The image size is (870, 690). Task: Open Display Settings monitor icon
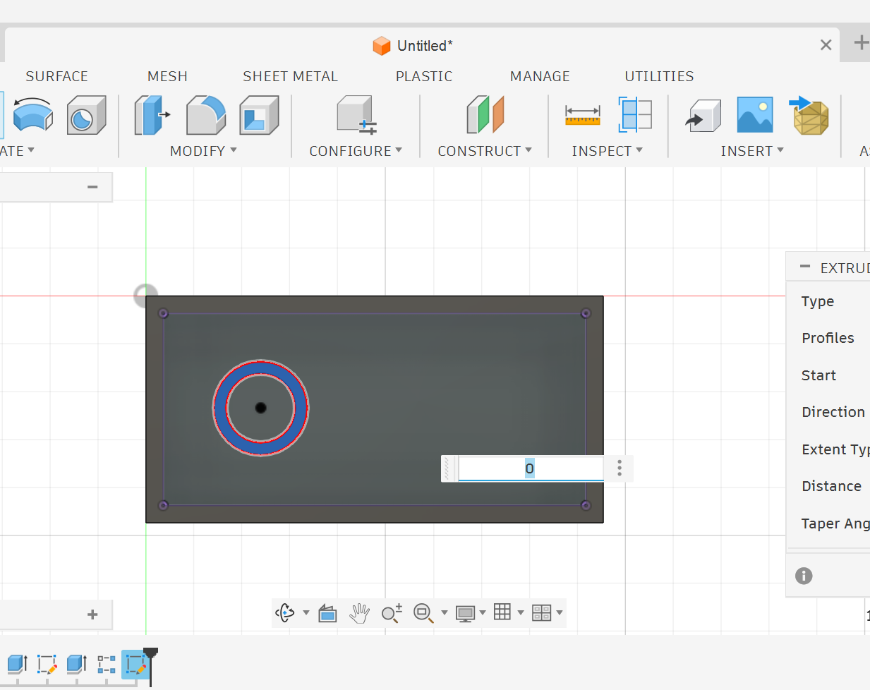click(465, 613)
